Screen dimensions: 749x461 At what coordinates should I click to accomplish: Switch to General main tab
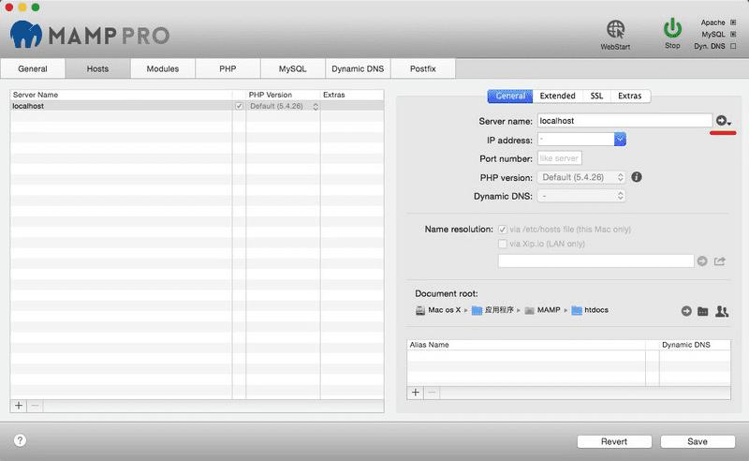click(x=33, y=68)
